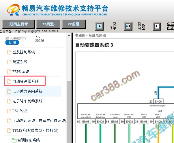Click the EN08 connector at pin 38
Image resolution: width=174 pixels, height=143 pixels.
click(144, 122)
